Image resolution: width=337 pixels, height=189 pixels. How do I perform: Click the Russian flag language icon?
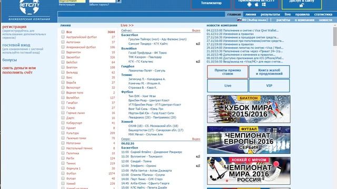[x=239, y=20]
